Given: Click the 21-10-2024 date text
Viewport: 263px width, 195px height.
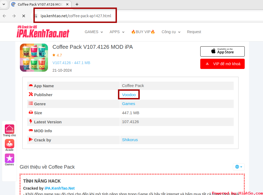Looking at the screenshot, I should tap(62, 70).
